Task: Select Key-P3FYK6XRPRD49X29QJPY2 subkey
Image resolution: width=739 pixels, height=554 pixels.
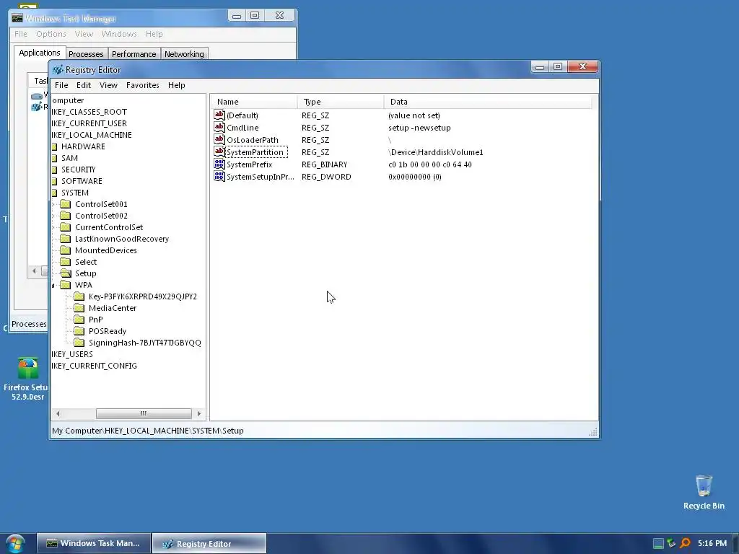Action: [143, 296]
